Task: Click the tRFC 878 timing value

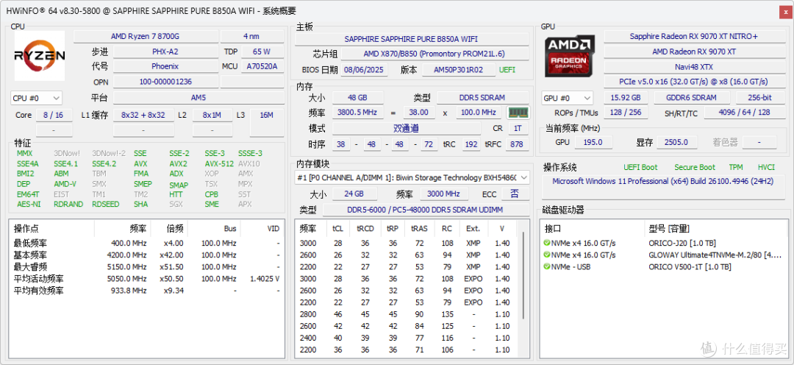Action: (x=517, y=144)
